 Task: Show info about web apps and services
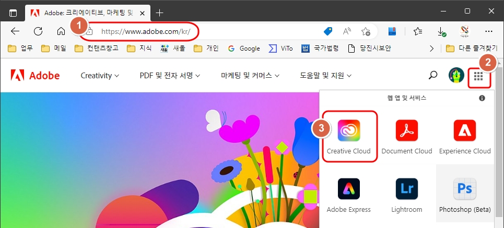tap(482, 98)
